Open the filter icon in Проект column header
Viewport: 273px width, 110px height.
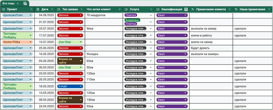(x=31, y=9)
